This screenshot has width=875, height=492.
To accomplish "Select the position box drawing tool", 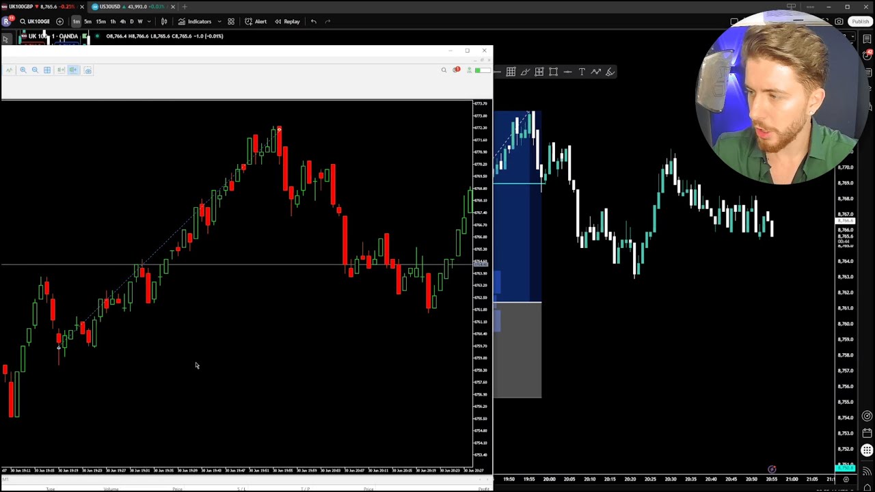I will (539, 72).
